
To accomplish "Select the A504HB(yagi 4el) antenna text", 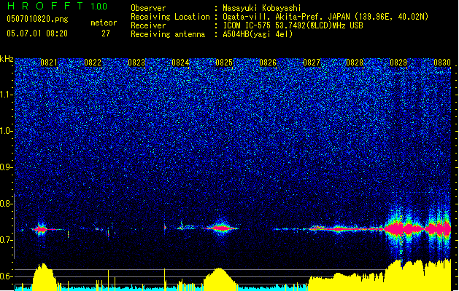I will click(x=258, y=34).
